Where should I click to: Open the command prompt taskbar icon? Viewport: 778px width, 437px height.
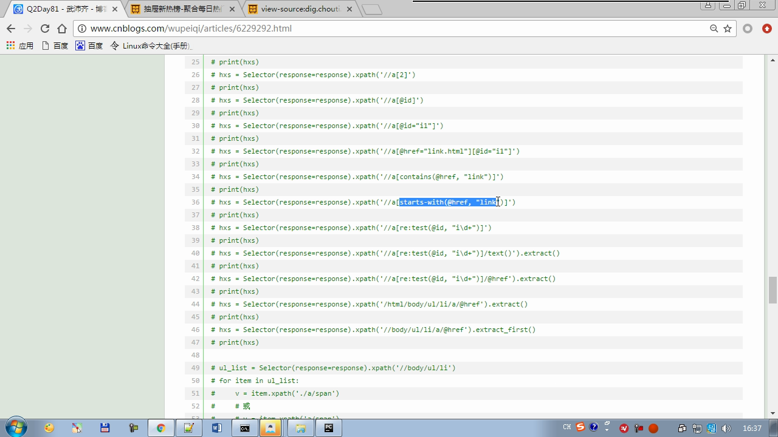point(245,428)
